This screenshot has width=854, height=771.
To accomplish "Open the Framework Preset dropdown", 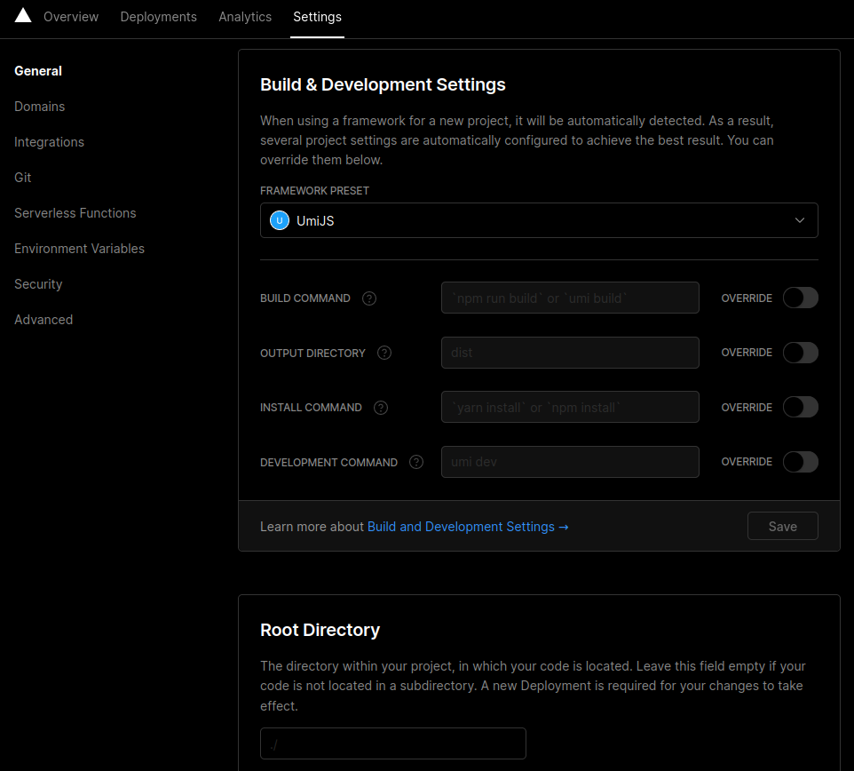I will pyautogui.click(x=539, y=219).
